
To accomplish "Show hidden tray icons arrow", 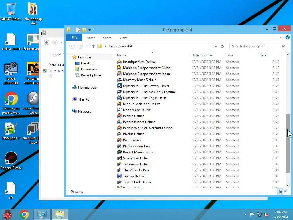I will pos(245,215).
